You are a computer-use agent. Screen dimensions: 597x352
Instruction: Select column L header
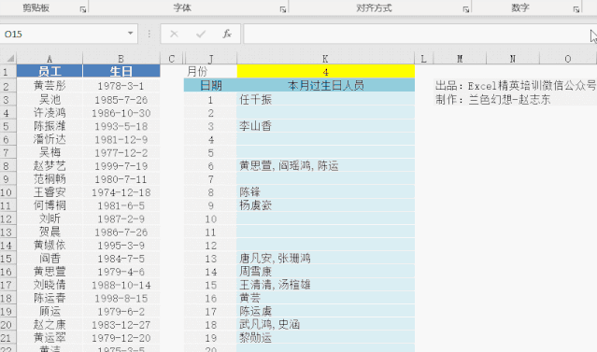tap(424, 59)
